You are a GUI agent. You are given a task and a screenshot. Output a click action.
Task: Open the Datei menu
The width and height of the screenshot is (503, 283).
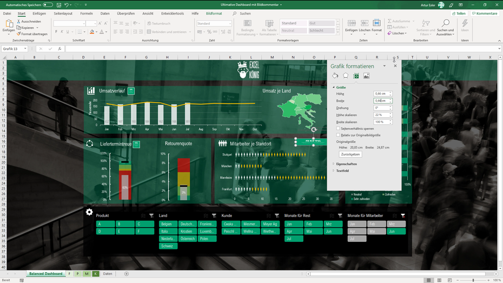tap(7, 14)
